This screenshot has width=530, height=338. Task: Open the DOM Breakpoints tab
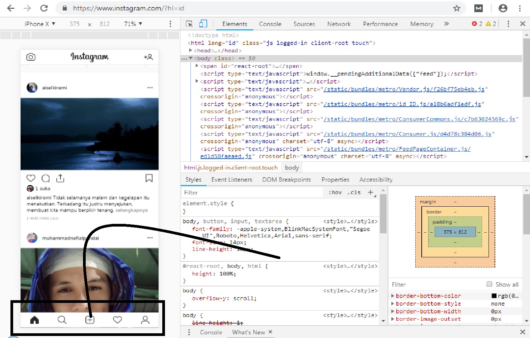coord(287,180)
